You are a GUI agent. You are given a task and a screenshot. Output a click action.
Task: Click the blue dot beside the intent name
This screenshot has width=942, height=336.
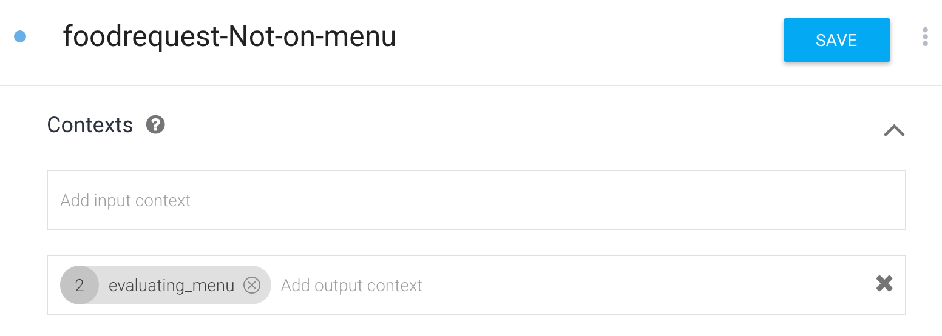click(20, 37)
